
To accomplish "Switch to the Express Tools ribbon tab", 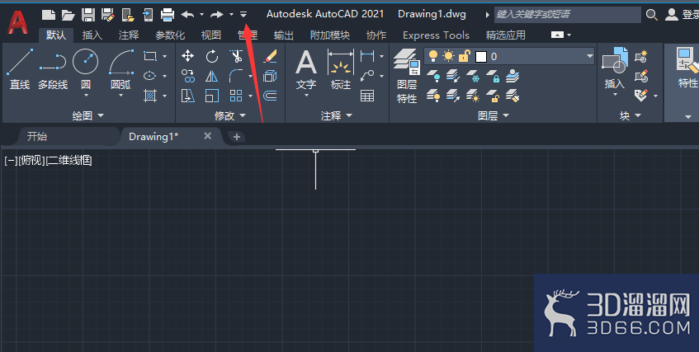I will click(436, 35).
